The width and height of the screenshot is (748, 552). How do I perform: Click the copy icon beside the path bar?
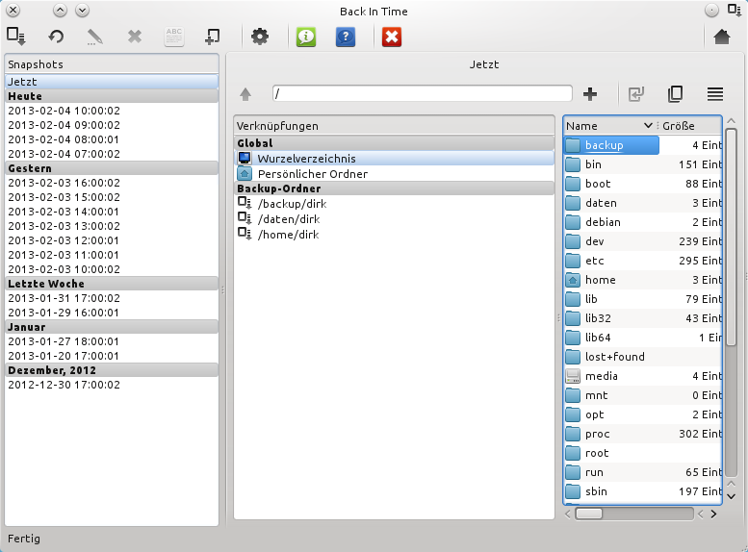(676, 93)
